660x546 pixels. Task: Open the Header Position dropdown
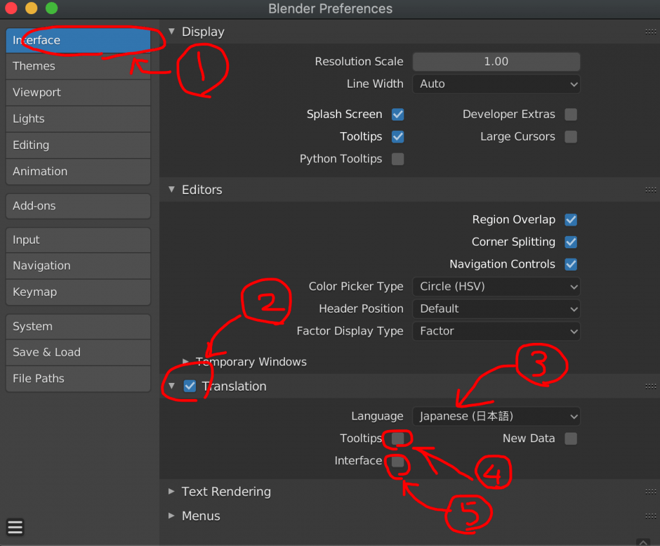coord(496,309)
